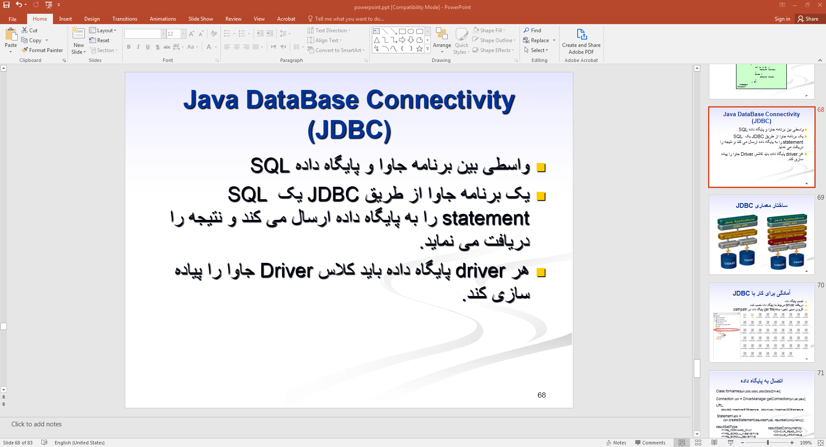Select the rectangle shape in the gallery

tap(402, 31)
